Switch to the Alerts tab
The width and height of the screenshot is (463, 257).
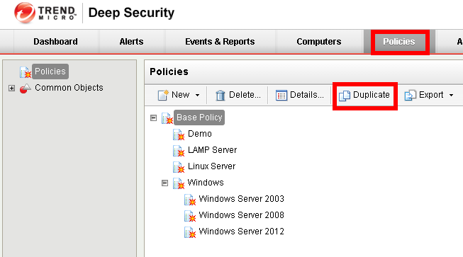tap(131, 42)
